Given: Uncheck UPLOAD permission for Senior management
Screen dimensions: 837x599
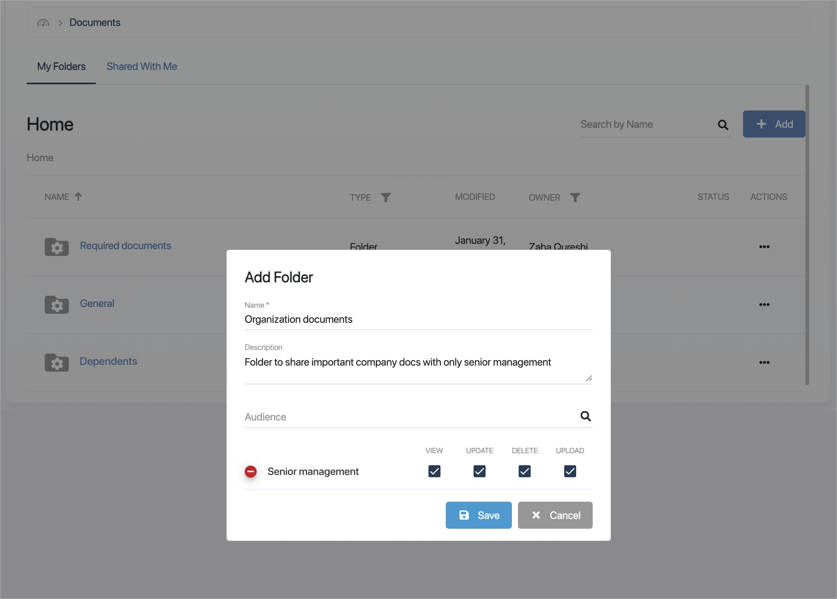Looking at the screenshot, I should pyautogui.click(x=570, y=471).
